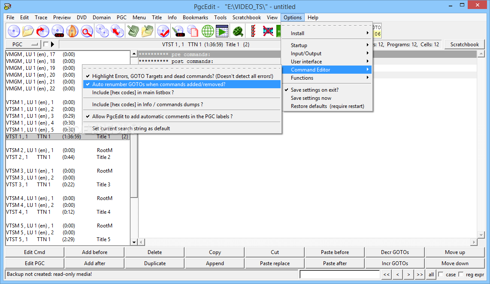Click the disc with magnifier search icon

coord(87,31)
